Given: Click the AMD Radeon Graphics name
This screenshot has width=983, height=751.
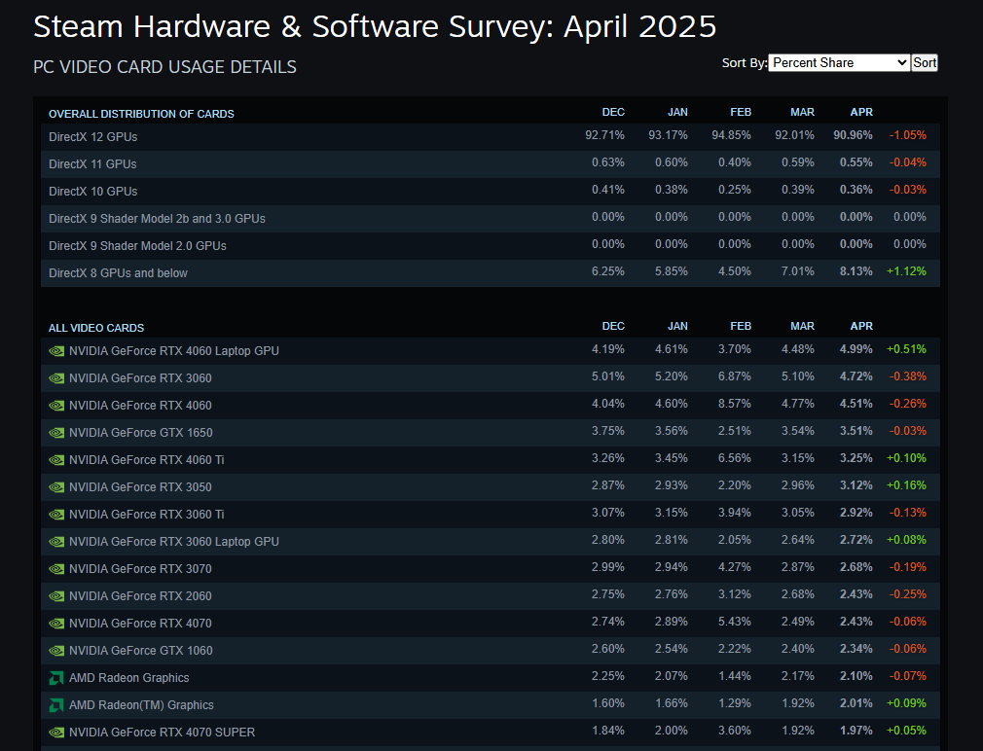Looking at the screenshot, I should click(x=128, y=678).
